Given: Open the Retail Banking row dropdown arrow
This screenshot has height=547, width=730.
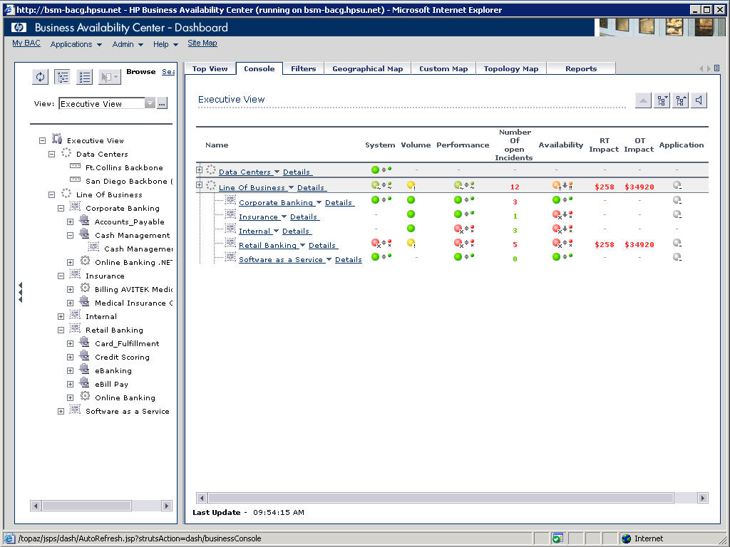Looking at the screenshot, I should pyautogui.click(x=302, y=245).
